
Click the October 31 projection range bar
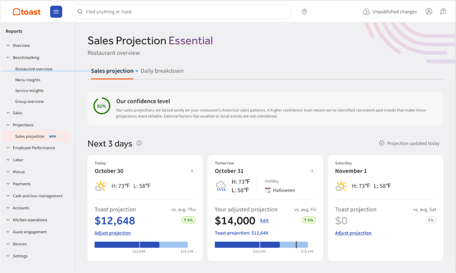pos(261,245)
